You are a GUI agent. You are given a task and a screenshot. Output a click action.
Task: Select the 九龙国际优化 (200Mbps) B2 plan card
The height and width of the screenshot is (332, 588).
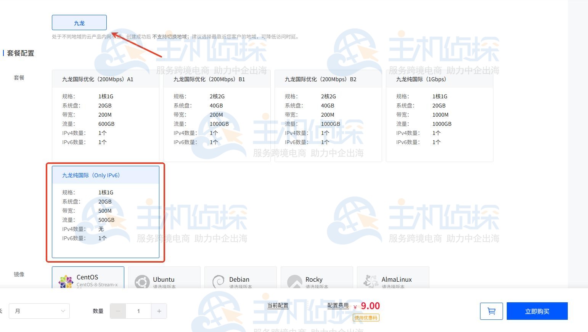328,114
